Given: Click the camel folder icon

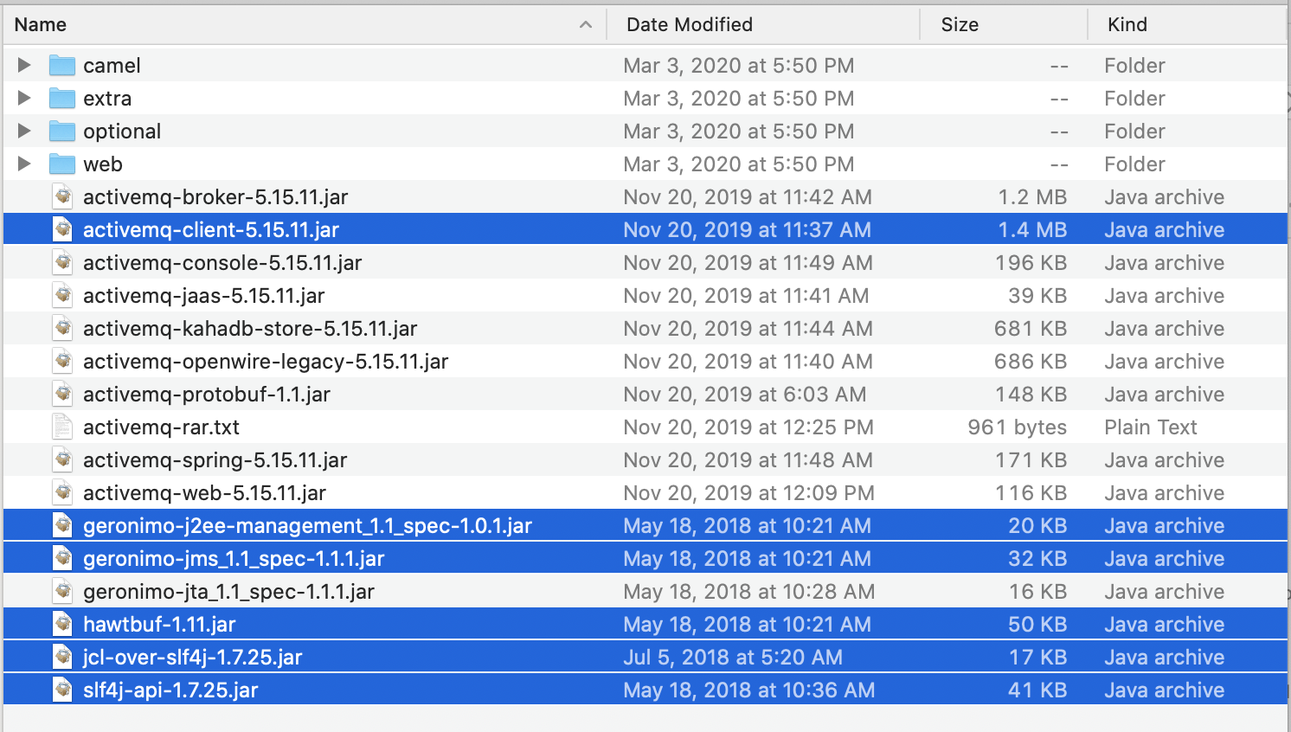Looking at the screenshot, I should click(x=62, y=65).
